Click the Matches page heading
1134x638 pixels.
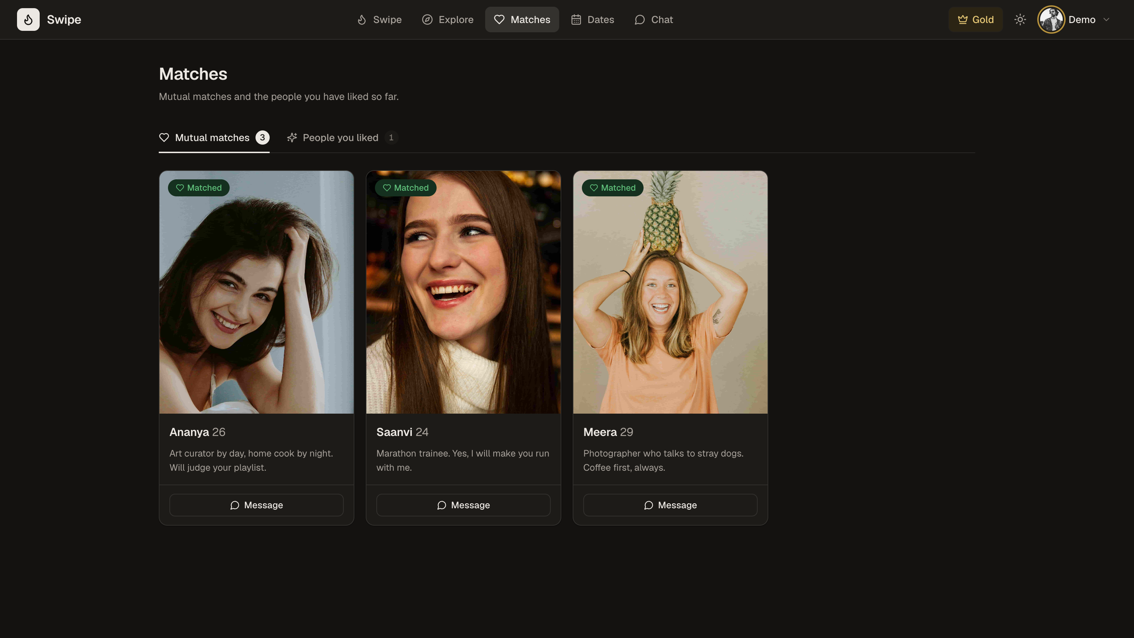tap(193, 74)
